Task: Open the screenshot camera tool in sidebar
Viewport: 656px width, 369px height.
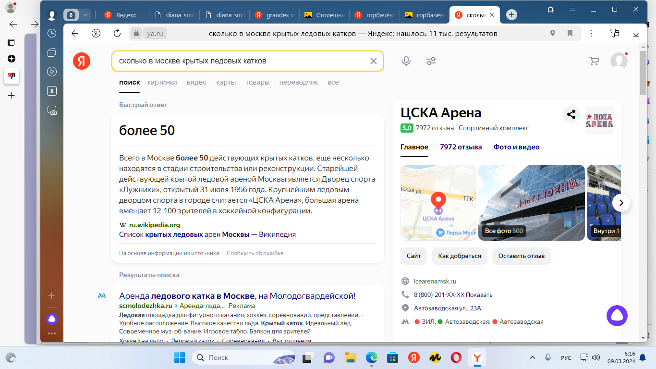Action: click(52, 110)
